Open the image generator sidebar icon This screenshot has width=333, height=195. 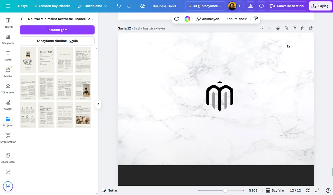click(x=8, y=172)
